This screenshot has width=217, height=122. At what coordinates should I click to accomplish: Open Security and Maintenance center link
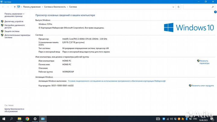tap(14, 110)
